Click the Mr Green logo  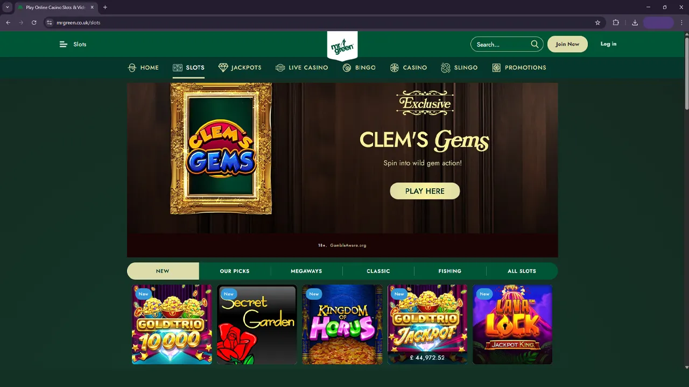tap(342, 45)
